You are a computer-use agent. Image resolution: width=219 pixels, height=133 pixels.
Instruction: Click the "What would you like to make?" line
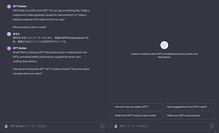coord(30,27)
